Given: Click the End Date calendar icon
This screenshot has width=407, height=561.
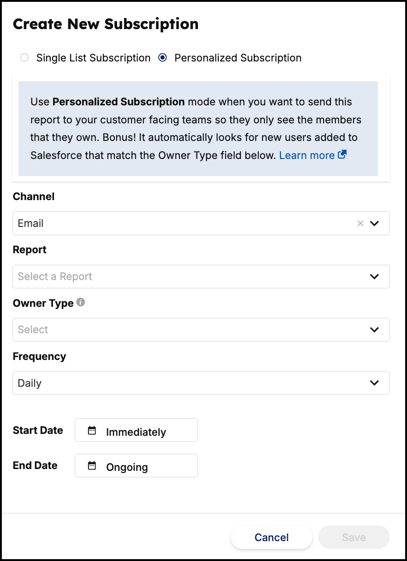Looking at the screenshot, I should coord(92,465).
